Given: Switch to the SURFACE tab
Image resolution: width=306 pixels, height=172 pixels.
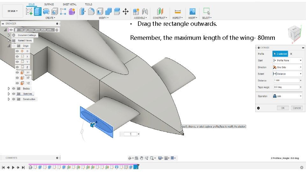Looking at the screenshot, I should [49, 4].
